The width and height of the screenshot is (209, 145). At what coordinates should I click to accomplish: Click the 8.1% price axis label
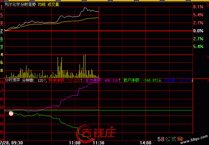click(198, 7)
